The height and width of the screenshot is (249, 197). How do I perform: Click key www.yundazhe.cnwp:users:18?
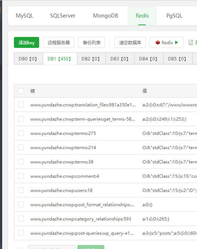coord(62,190)
